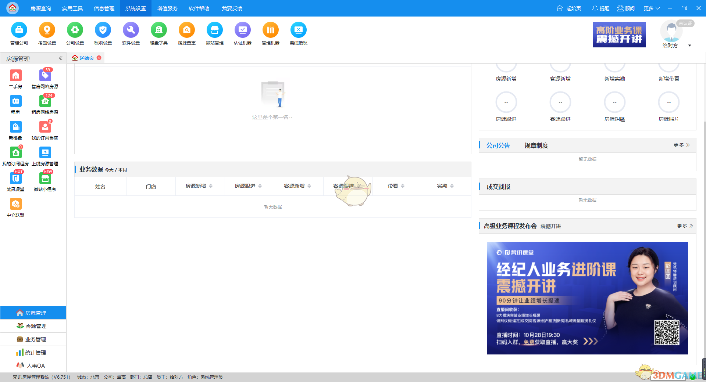Open the 楼盘字典 tool
706x382 pixels.
coord(158,34)
